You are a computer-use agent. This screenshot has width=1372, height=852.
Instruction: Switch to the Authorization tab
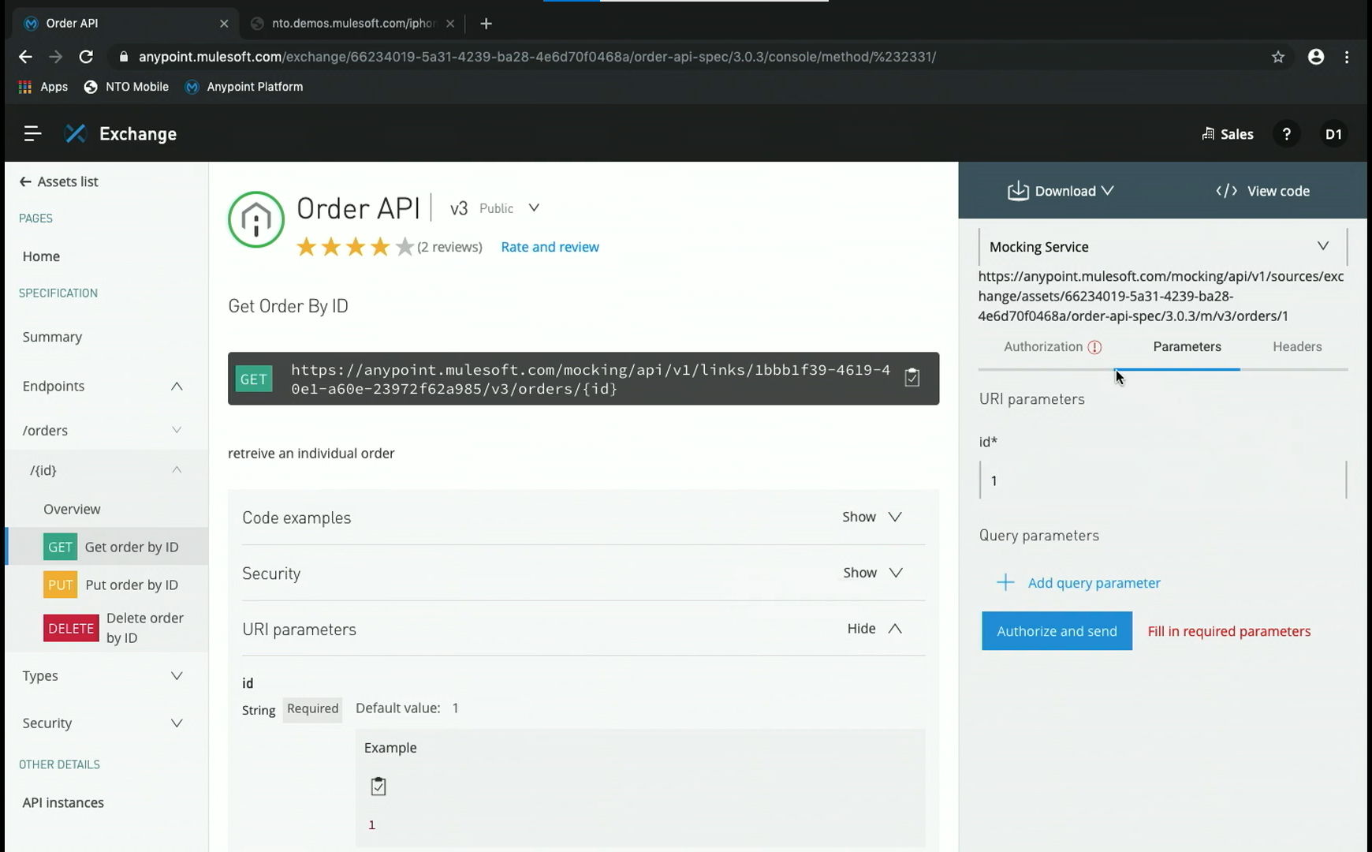pyautogui.click(x=1043, y=347)
